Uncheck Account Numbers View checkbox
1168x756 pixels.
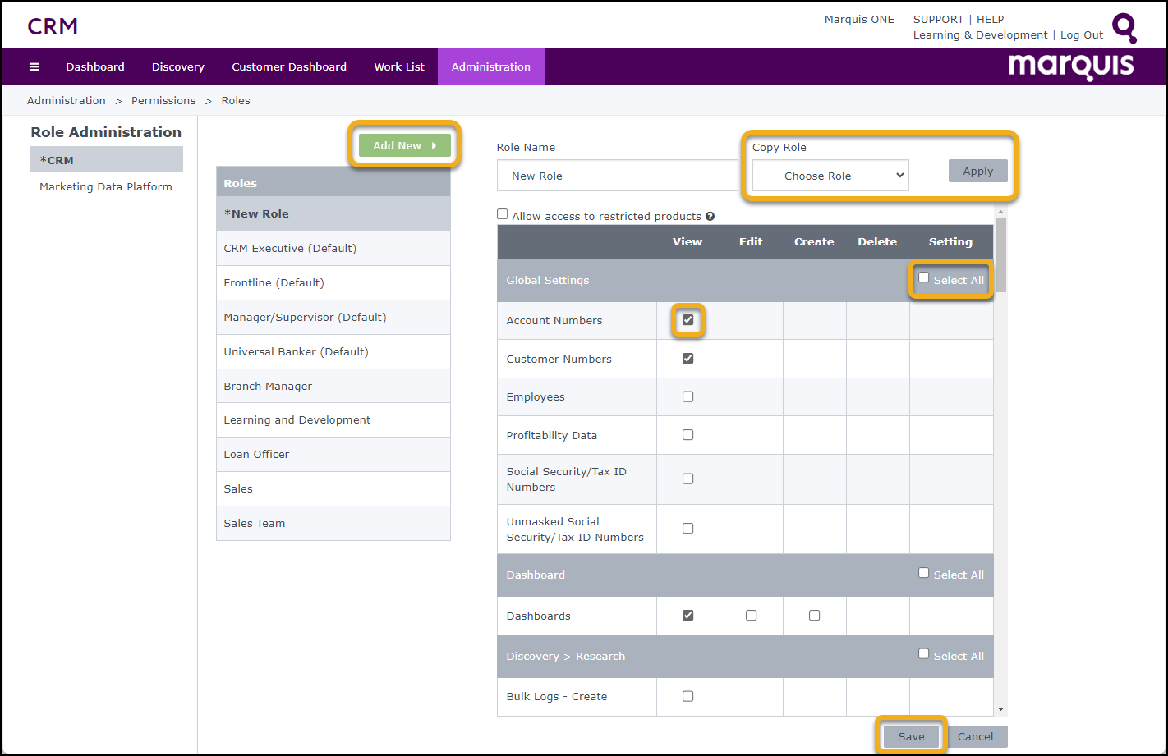(x=687, y=320)
